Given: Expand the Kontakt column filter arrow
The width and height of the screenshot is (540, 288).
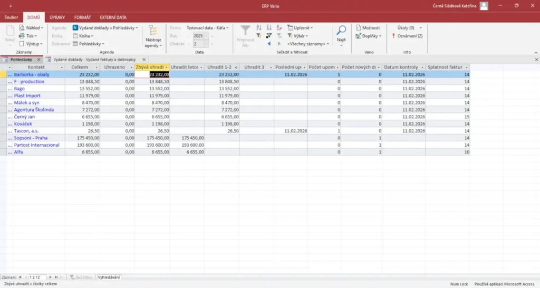Looking at the screenshot, I should pyautogui.click(x=62, y=68).
